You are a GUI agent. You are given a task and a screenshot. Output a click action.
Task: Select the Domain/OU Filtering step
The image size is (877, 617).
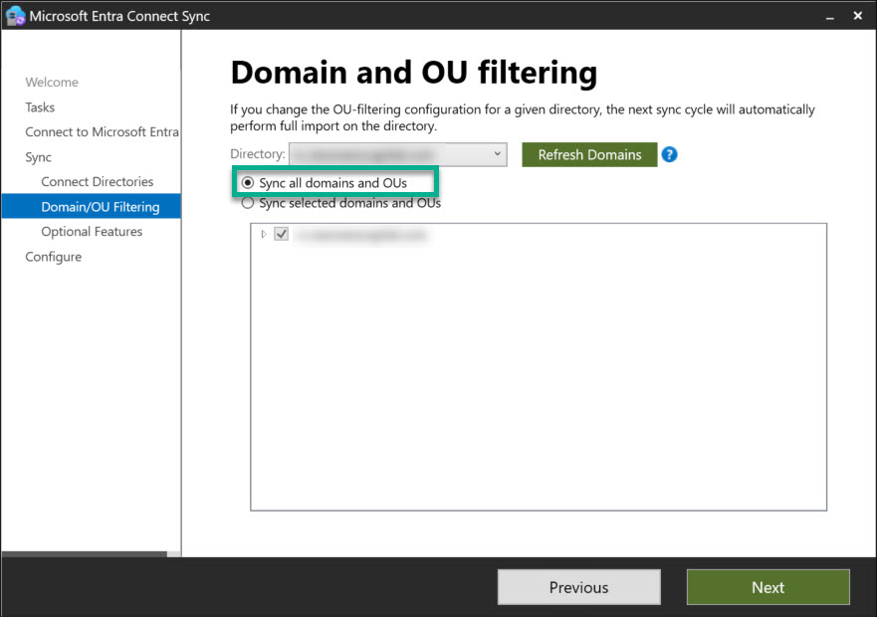click(x=100, y=207)
